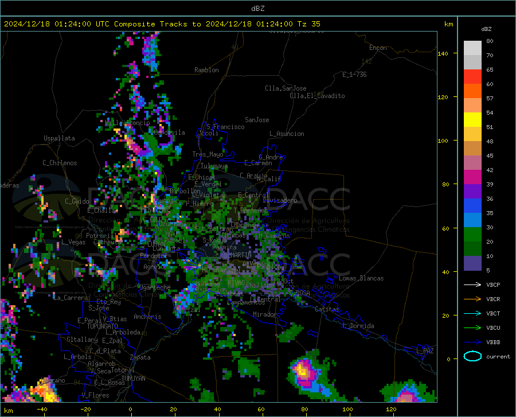The height and width of the screenshot is (417, 516).
Task: Click the C_Guido place label
Action: click(x=77, y=201)
